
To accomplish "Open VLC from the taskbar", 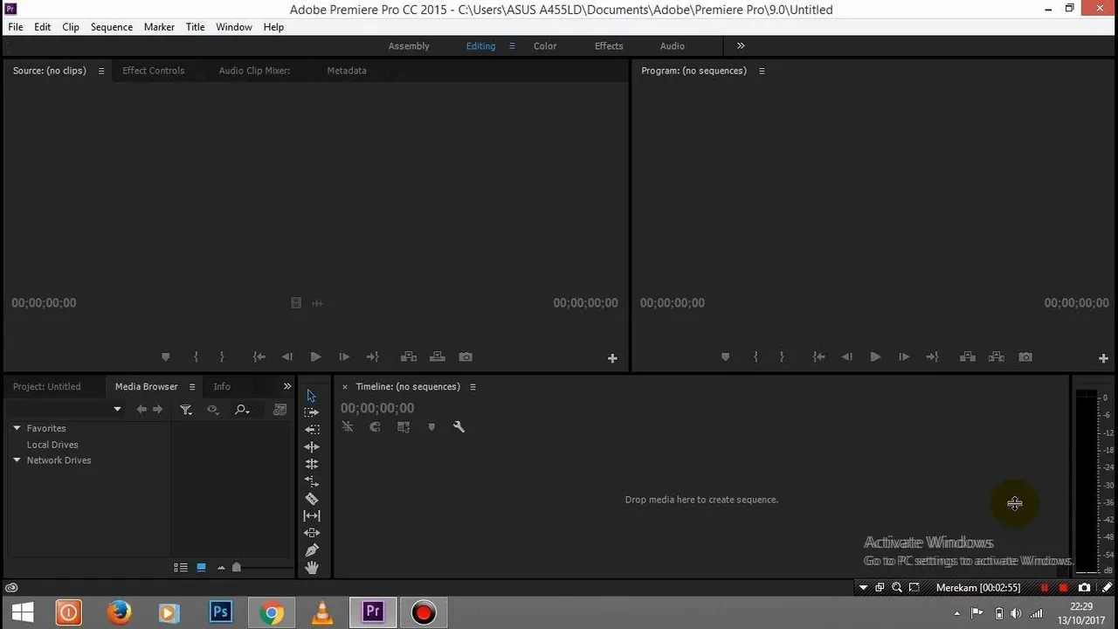I will pos(322,612).
